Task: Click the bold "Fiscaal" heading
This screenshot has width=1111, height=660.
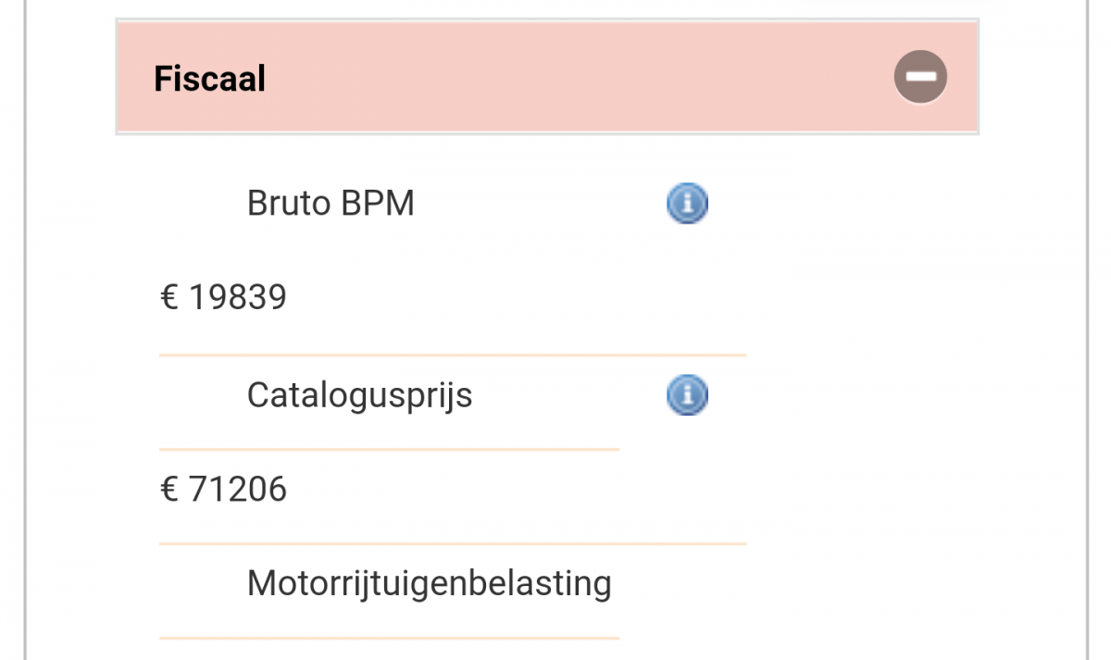Action: [x=209, y=79]
